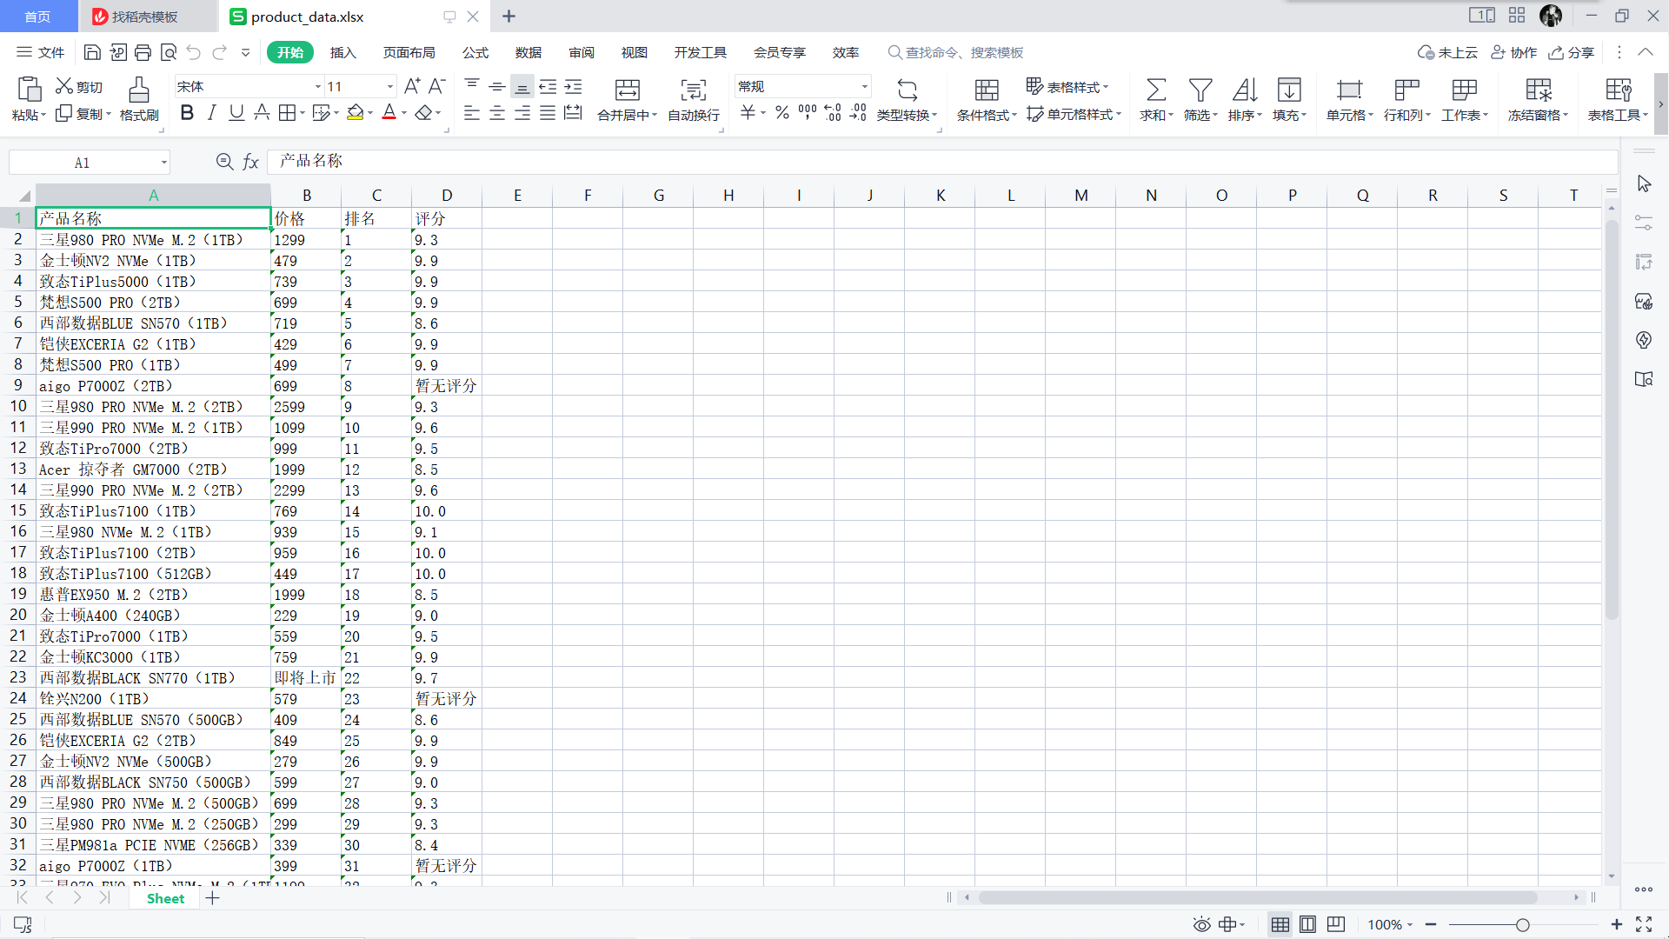Open the number format dropdown showing 常规
Image resolution: width=1669 pixels, height=939 pixels.
864,87
